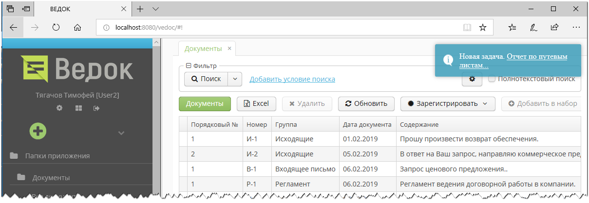Select Документы folder in sidebar
The width and height of the screenshot is (589, 203).
pos(51,178)
